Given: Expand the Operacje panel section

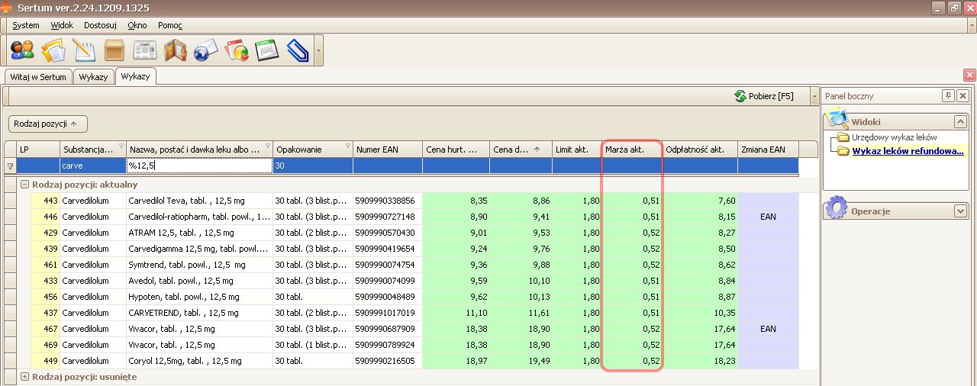Looking at the screenshot, I should 960,211.
